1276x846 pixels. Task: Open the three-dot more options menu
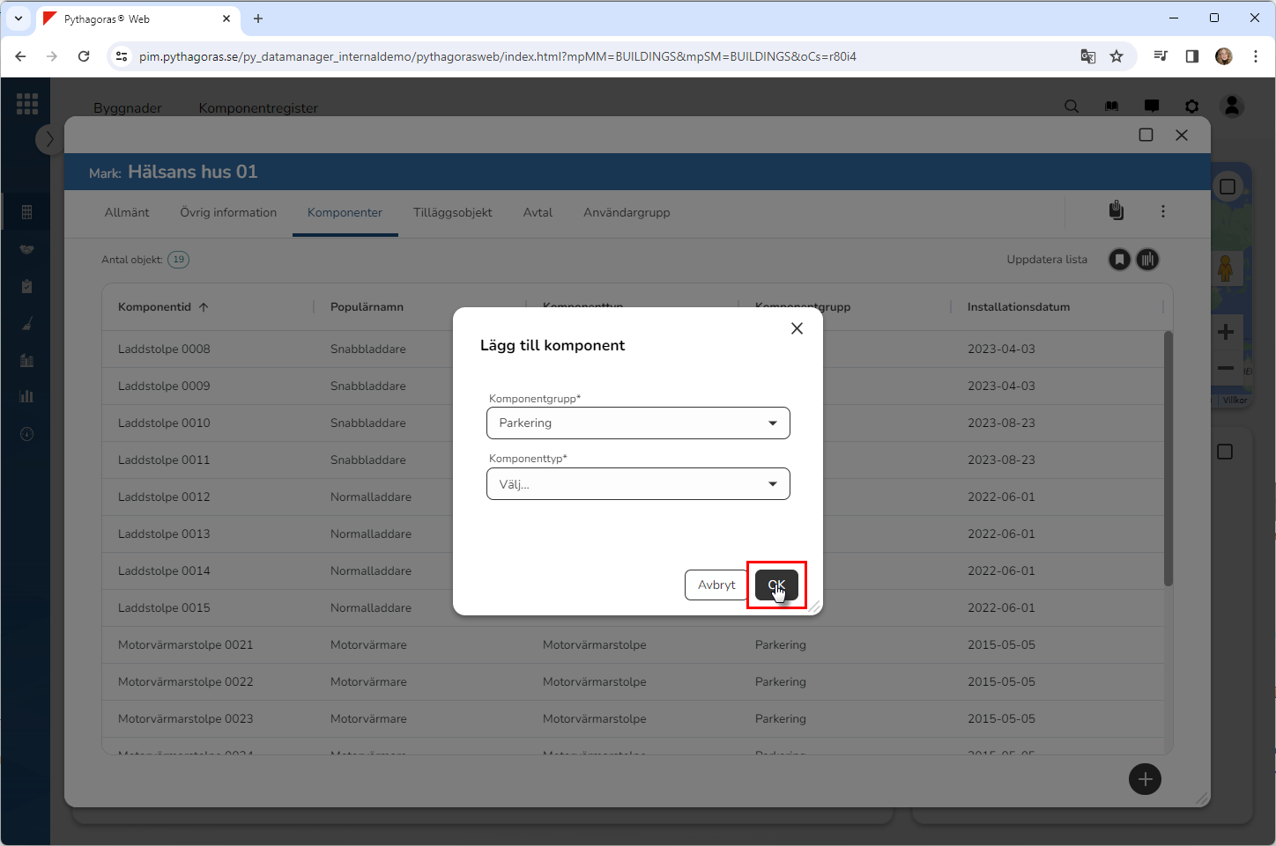(1163, 211)
